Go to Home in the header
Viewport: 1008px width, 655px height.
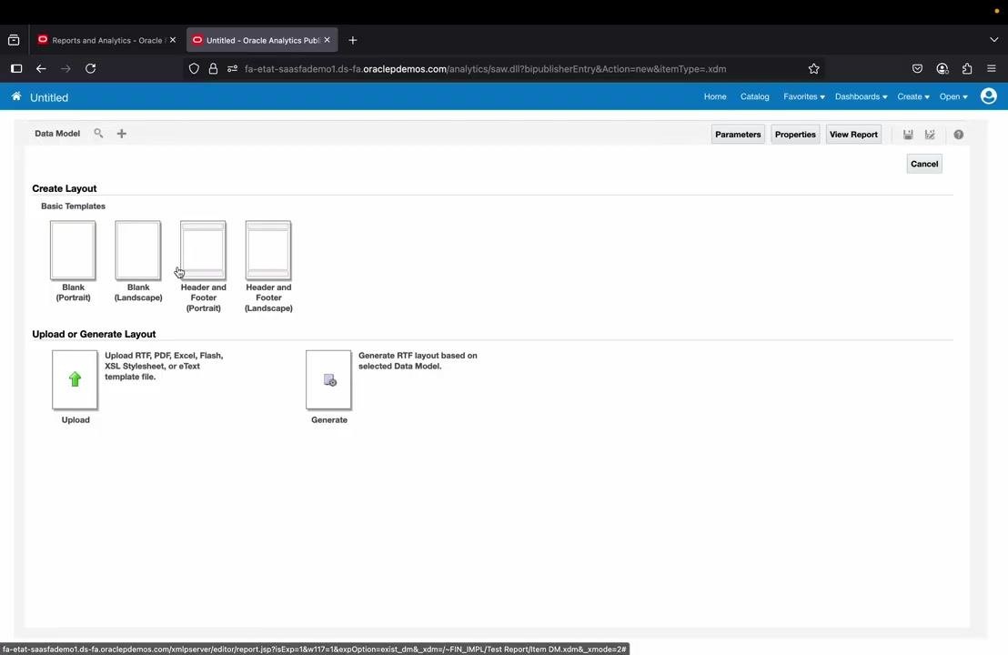pyautogui.click(x=715, y=96)
